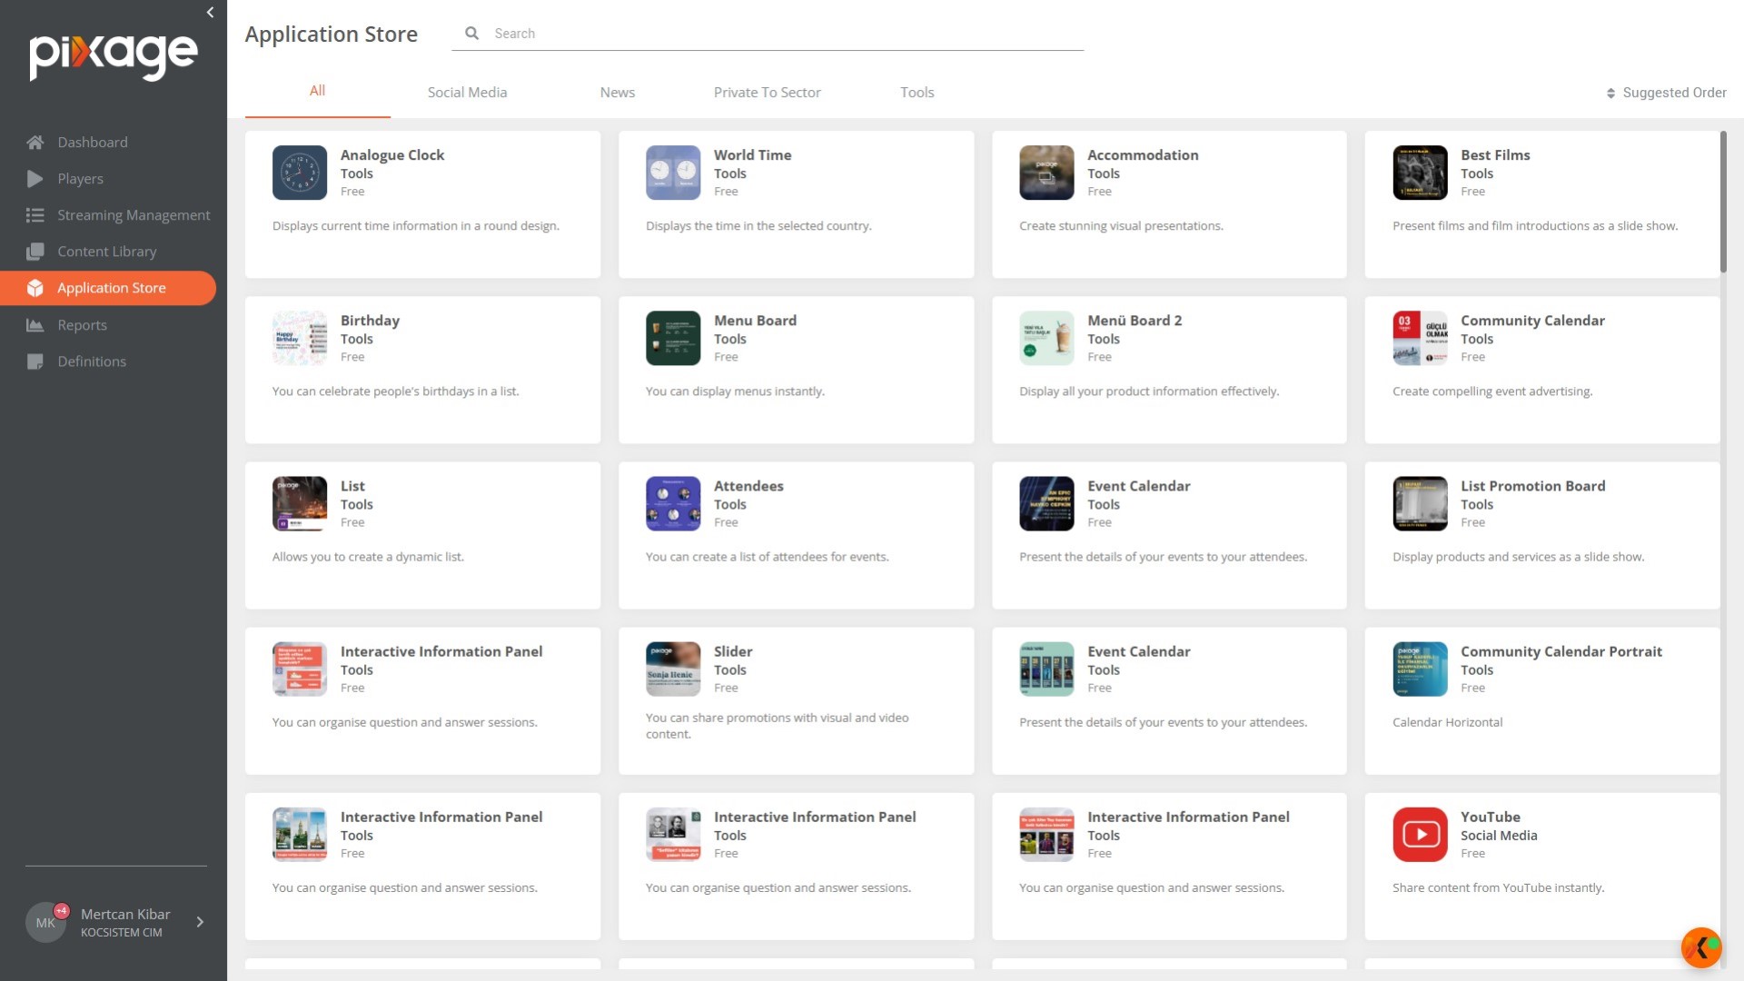Click the Menu Board app icon

673,338
